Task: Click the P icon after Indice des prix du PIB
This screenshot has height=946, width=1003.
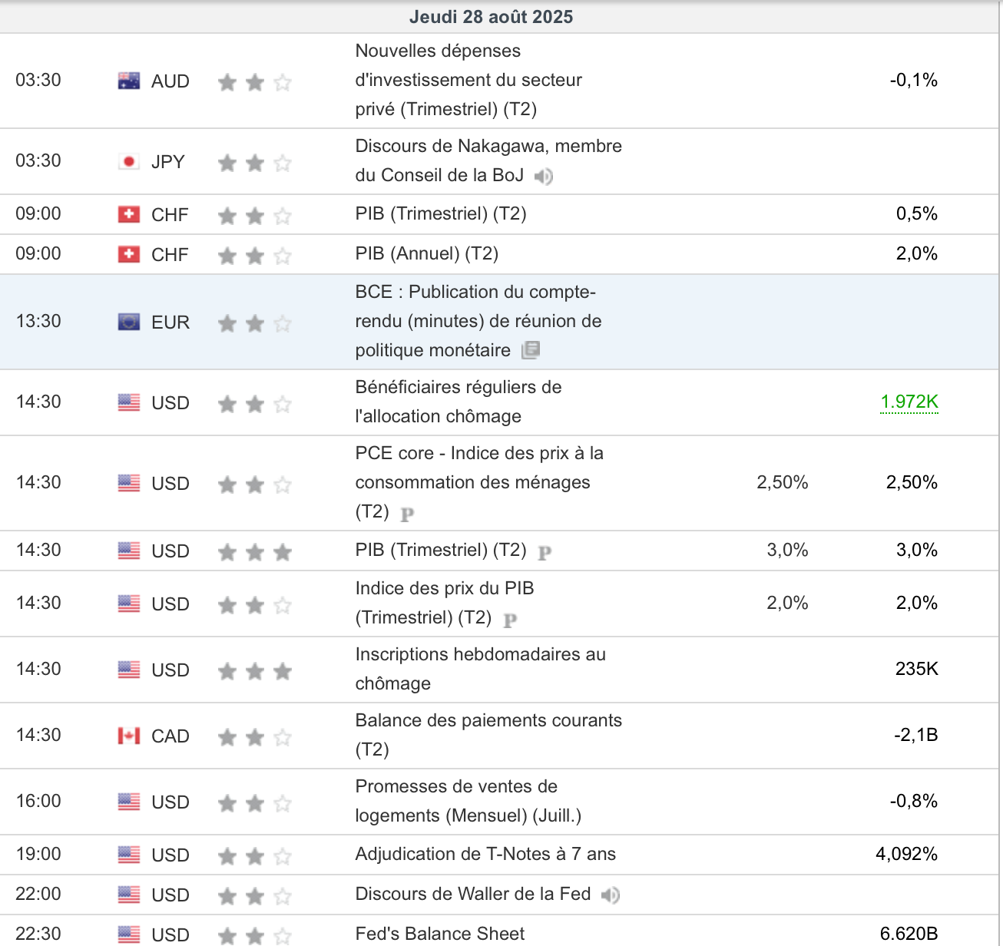Action: pos(510,620)
